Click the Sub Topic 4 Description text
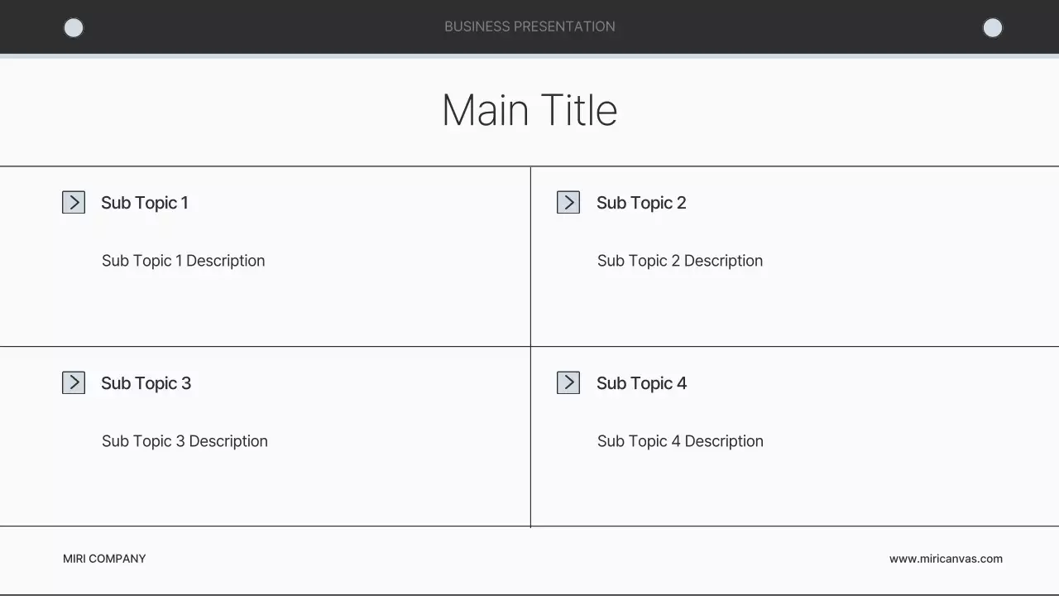 pyautogui.click(x=680, y=441)
